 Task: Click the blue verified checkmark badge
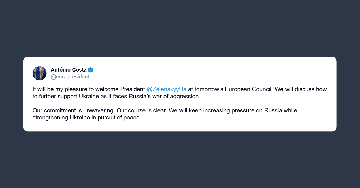[x=91, y=70]
